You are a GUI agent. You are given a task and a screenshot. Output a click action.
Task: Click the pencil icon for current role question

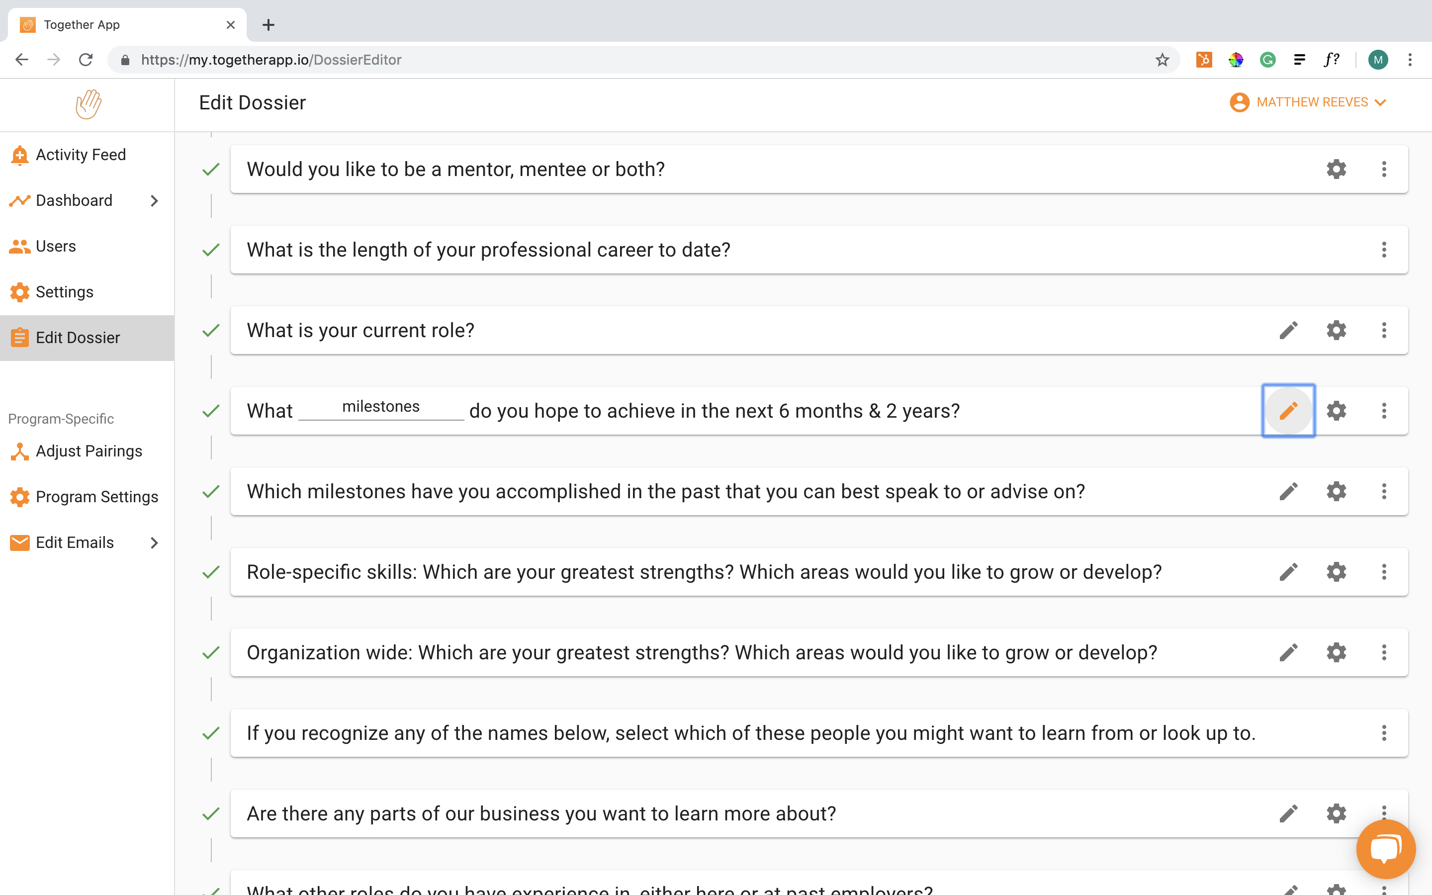(1288, 330)
